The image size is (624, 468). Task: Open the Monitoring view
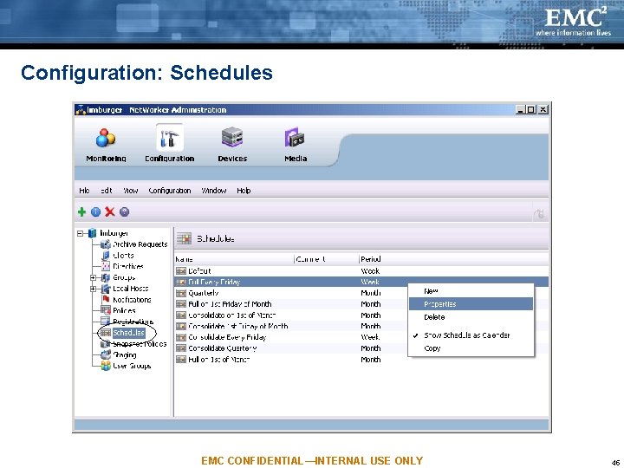[106, 145]
